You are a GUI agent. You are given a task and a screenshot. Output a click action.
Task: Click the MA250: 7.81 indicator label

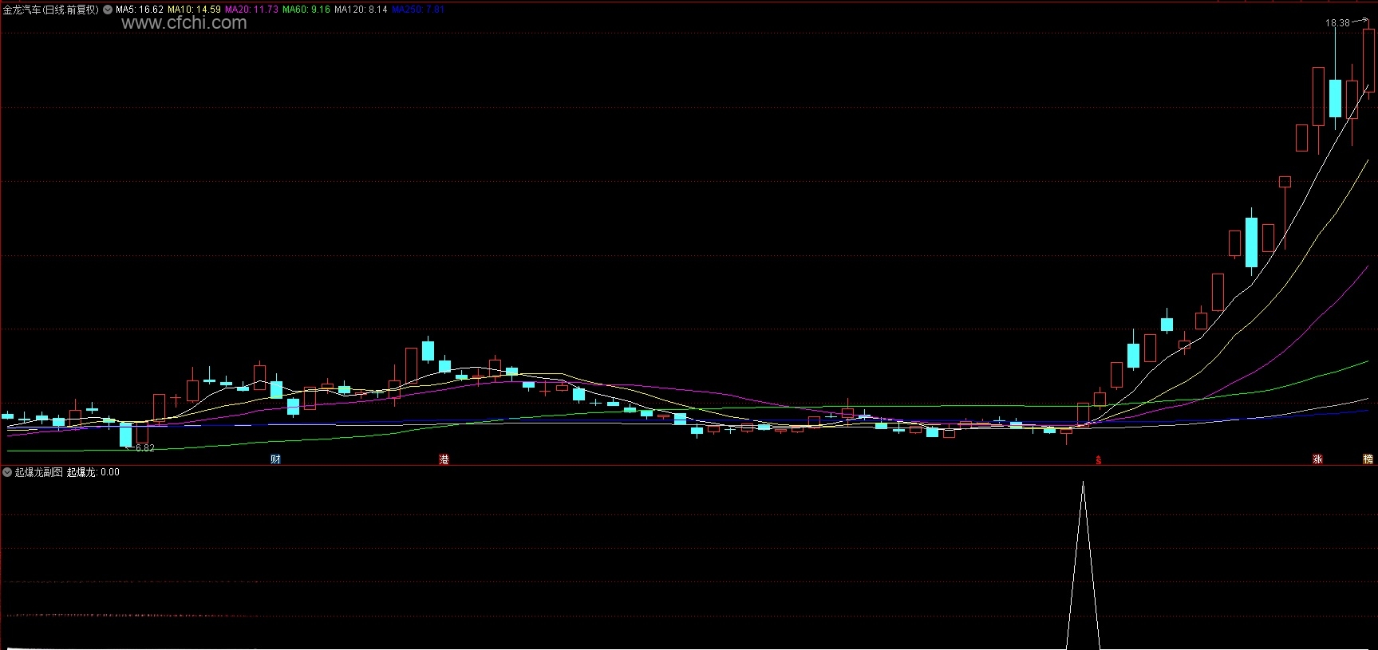tap(418, 10)
